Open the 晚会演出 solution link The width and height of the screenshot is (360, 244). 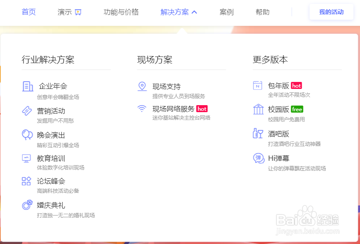tap(51, 135)
